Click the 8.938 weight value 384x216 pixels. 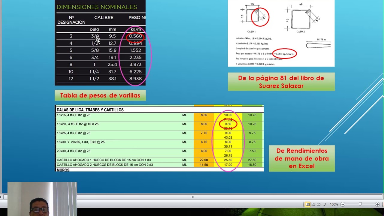136,79
